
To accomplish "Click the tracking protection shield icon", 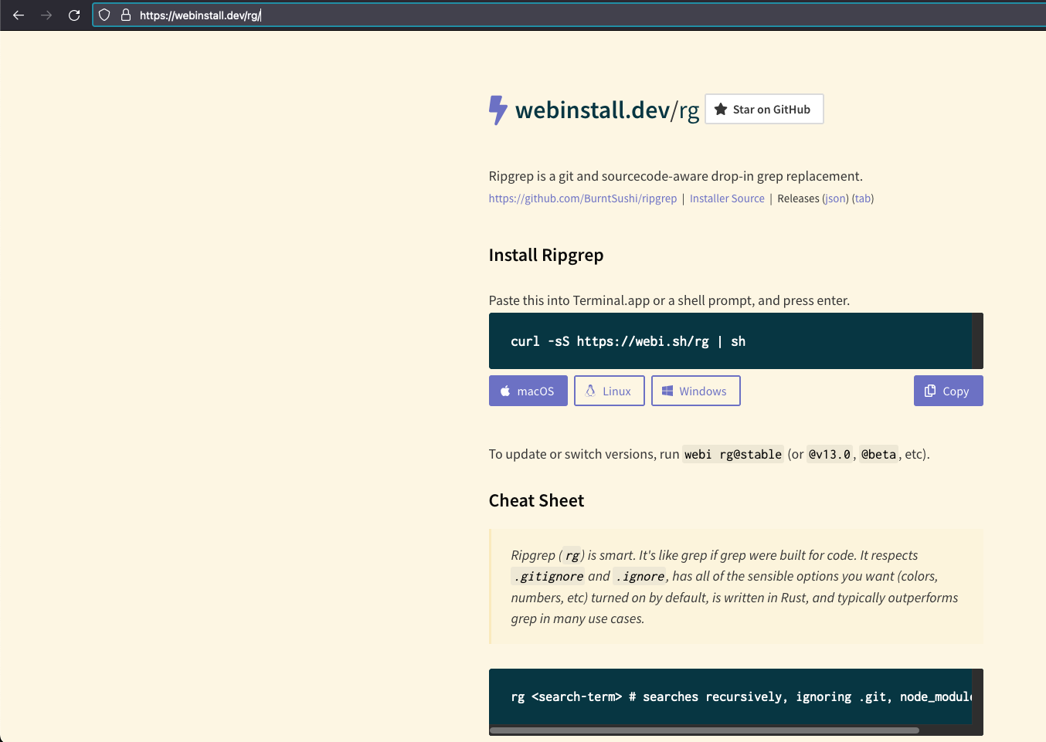I will 104,15.
